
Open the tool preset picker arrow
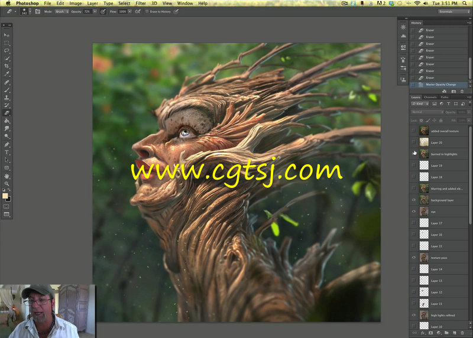tap(15, 11)
